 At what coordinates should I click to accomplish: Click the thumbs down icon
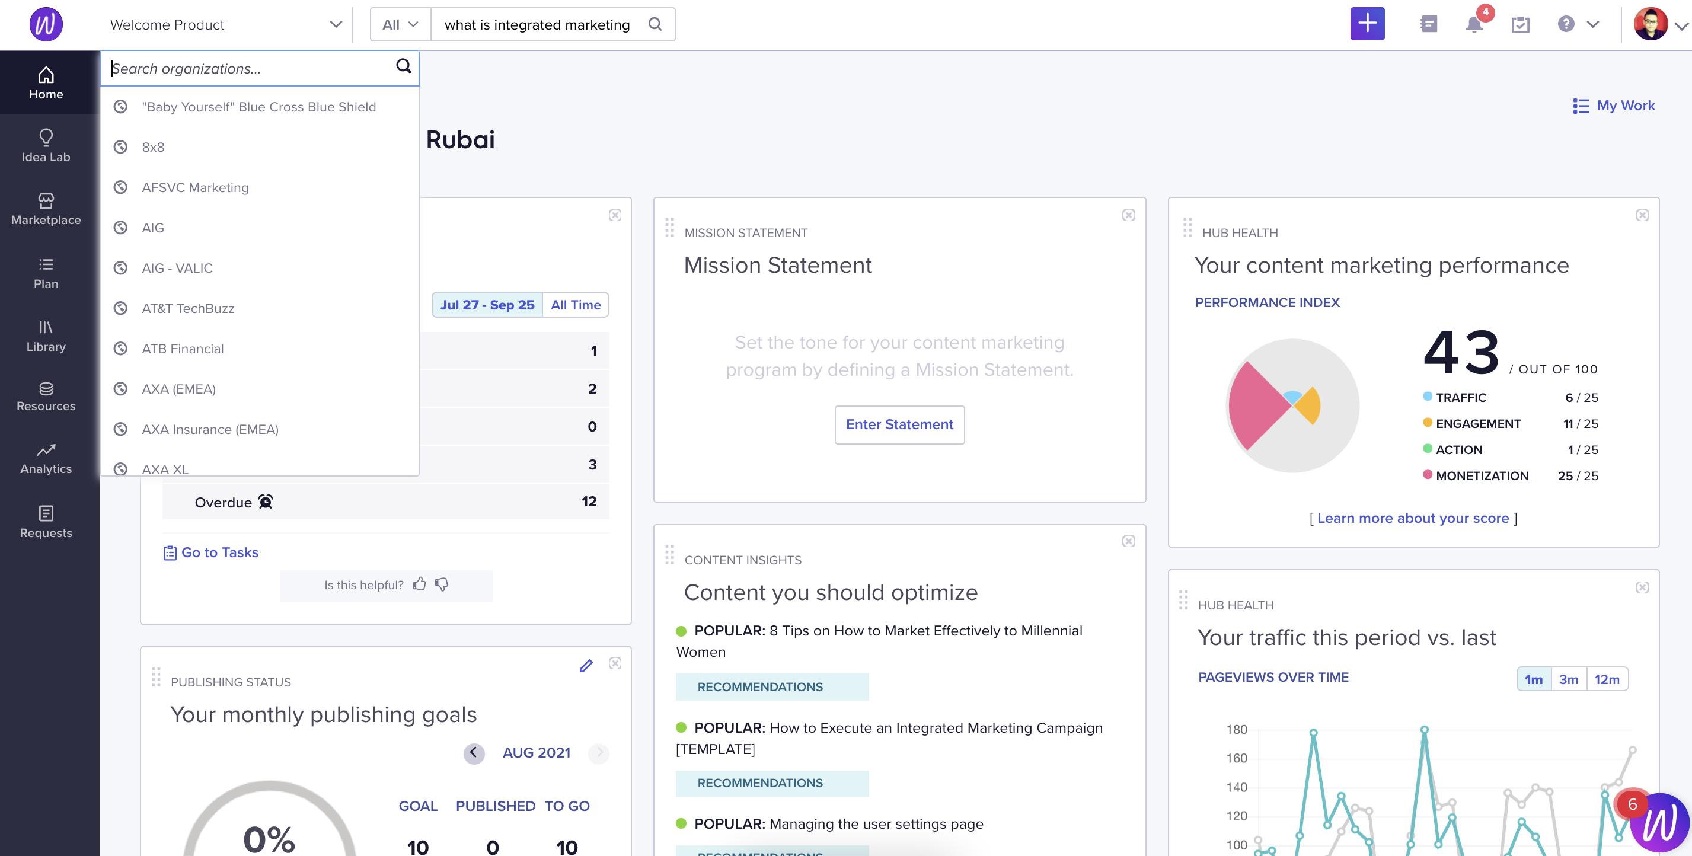(x=442, y=584)
